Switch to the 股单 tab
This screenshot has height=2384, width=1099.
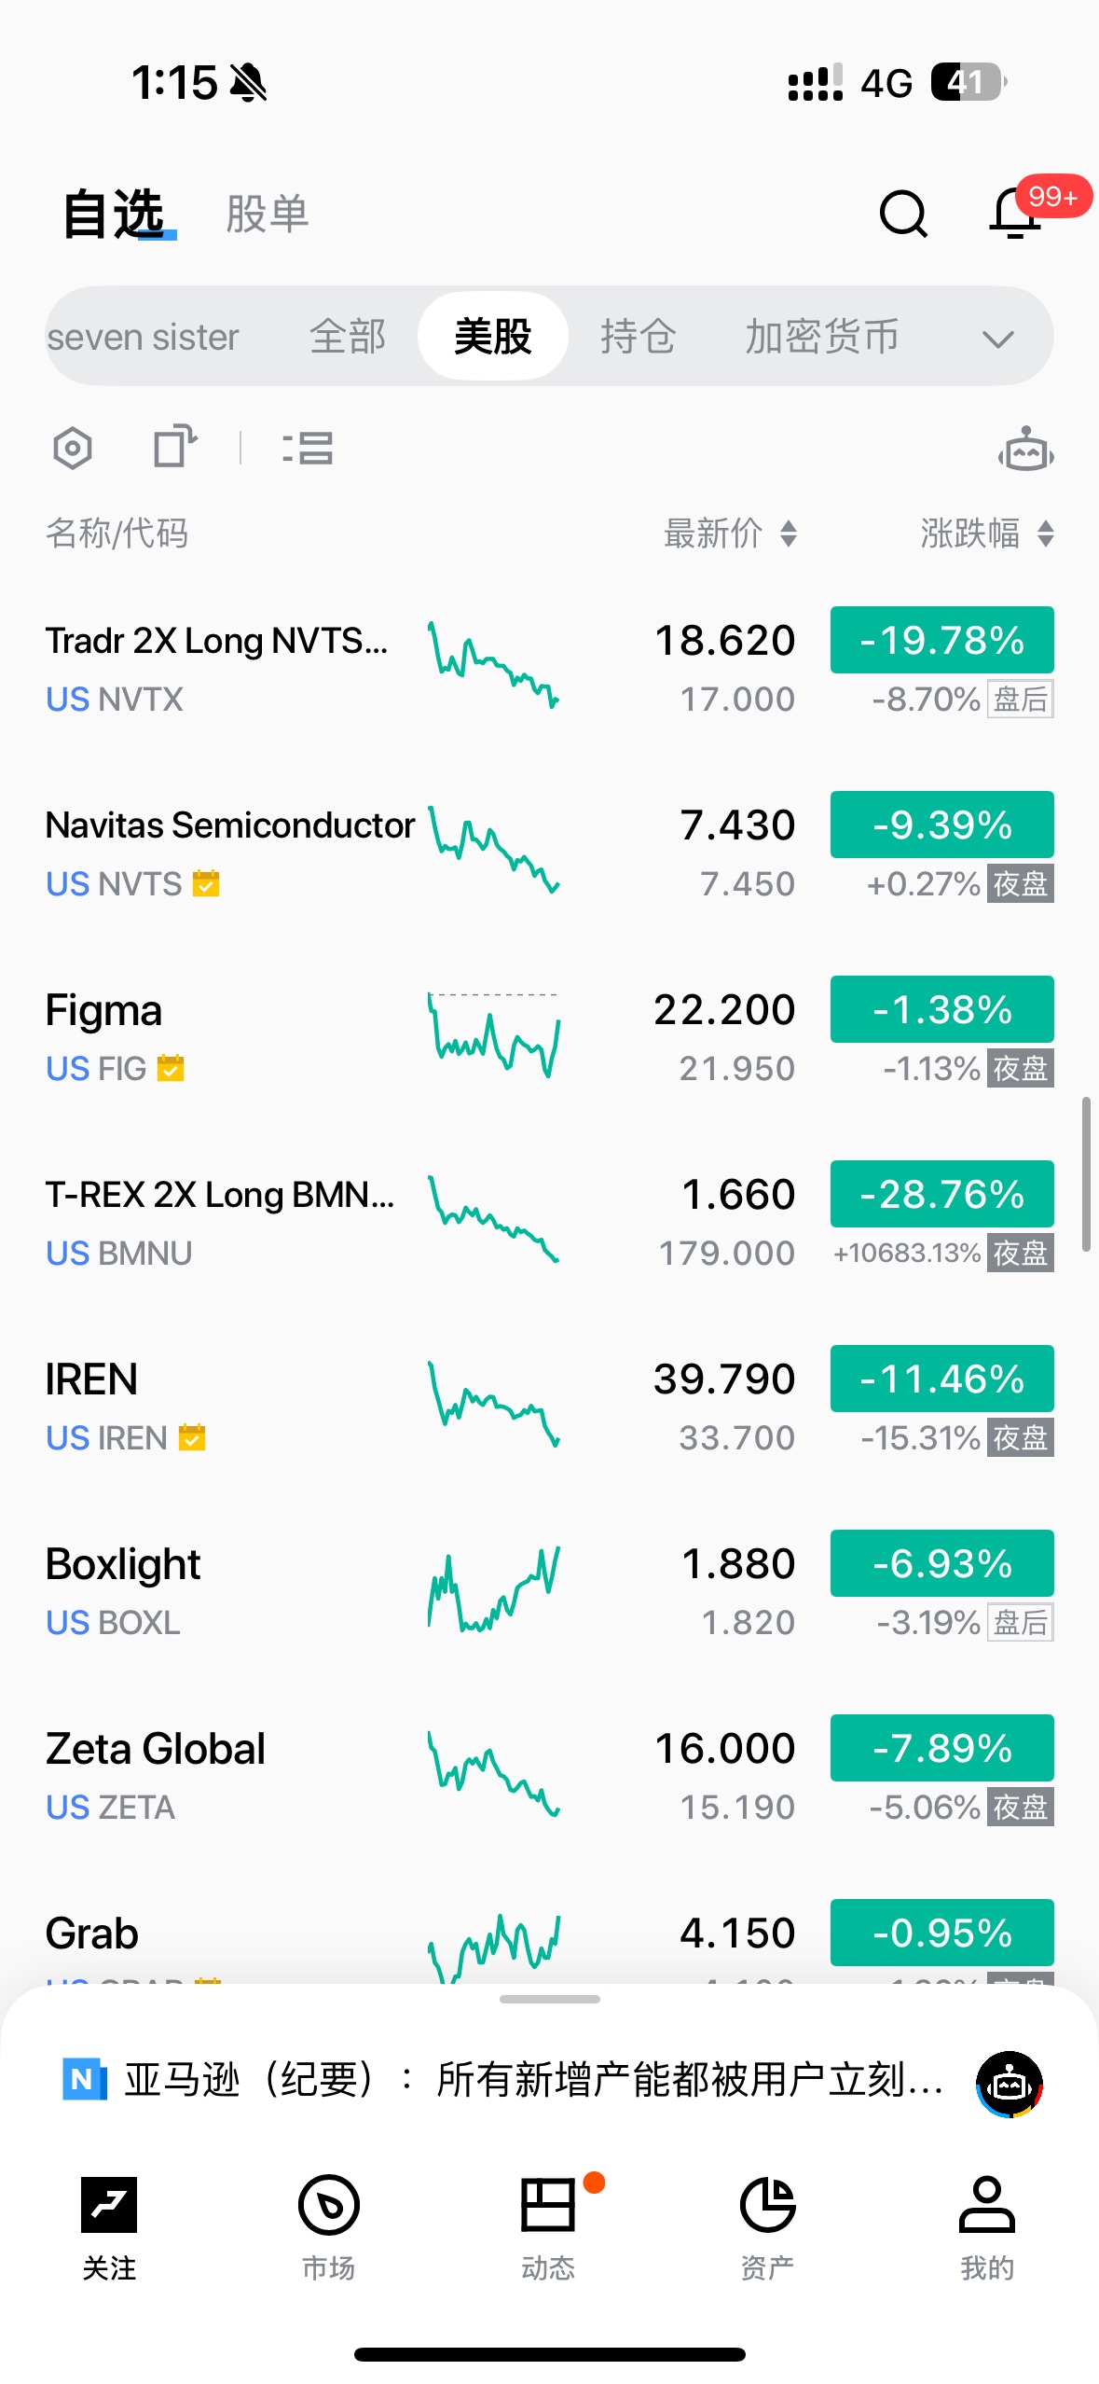268,215
